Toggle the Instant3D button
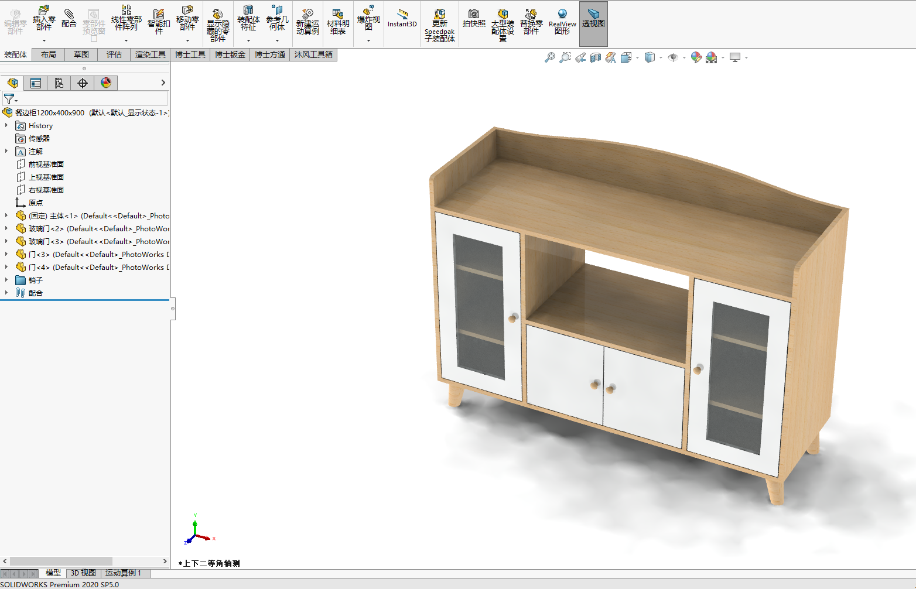This screenshot has width=916, height=589. pos(402,18)
